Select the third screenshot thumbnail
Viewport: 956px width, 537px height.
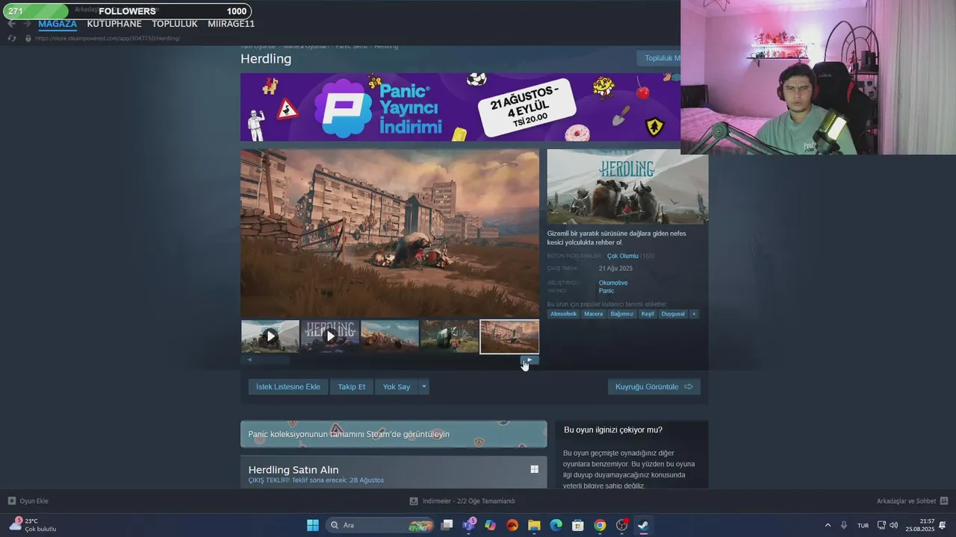[x=390, y=336]
